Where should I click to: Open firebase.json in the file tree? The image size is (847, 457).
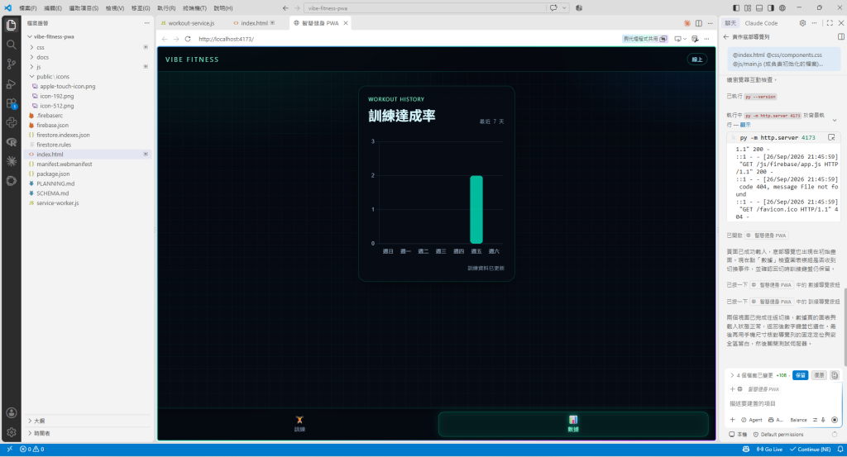pyautogui.click(x=52, y=125)
